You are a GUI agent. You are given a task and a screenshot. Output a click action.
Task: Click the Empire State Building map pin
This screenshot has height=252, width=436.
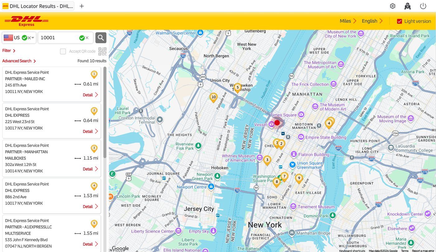[x=301, y=137]
